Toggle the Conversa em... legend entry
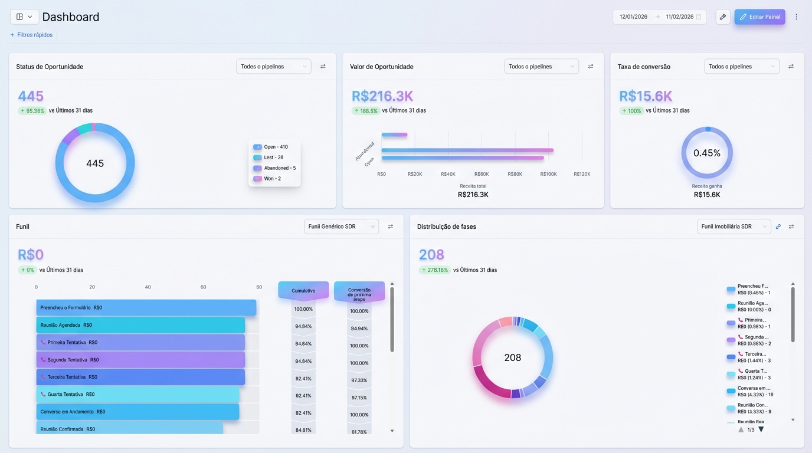This screenshot has height=453, width=812. 750,392
